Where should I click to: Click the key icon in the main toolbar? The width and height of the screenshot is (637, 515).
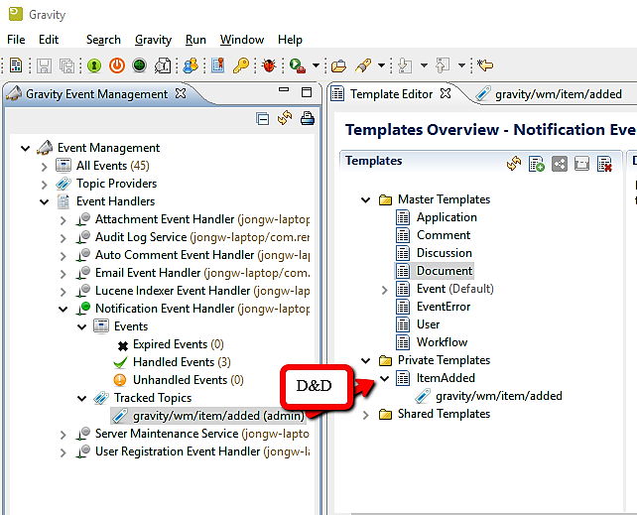pos(241,65)
